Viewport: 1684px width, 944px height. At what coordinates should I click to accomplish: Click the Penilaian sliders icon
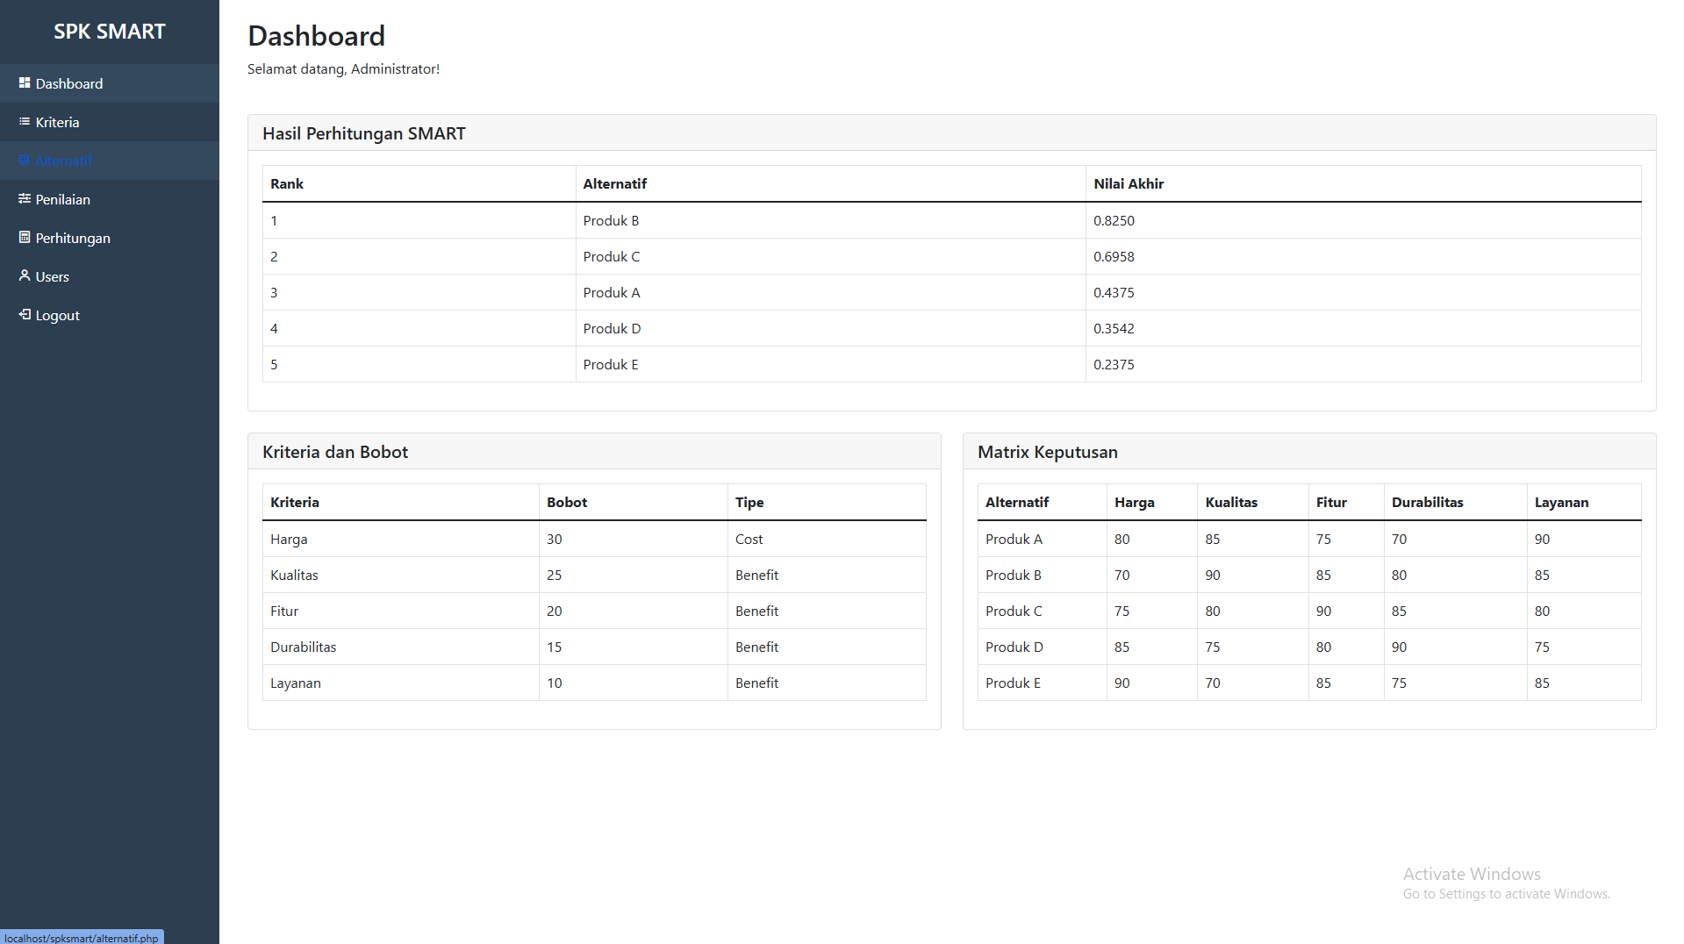tap(25, 198)
